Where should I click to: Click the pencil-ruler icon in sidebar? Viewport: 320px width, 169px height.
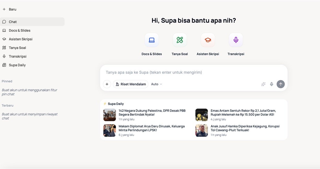click(x=4, y=48)
